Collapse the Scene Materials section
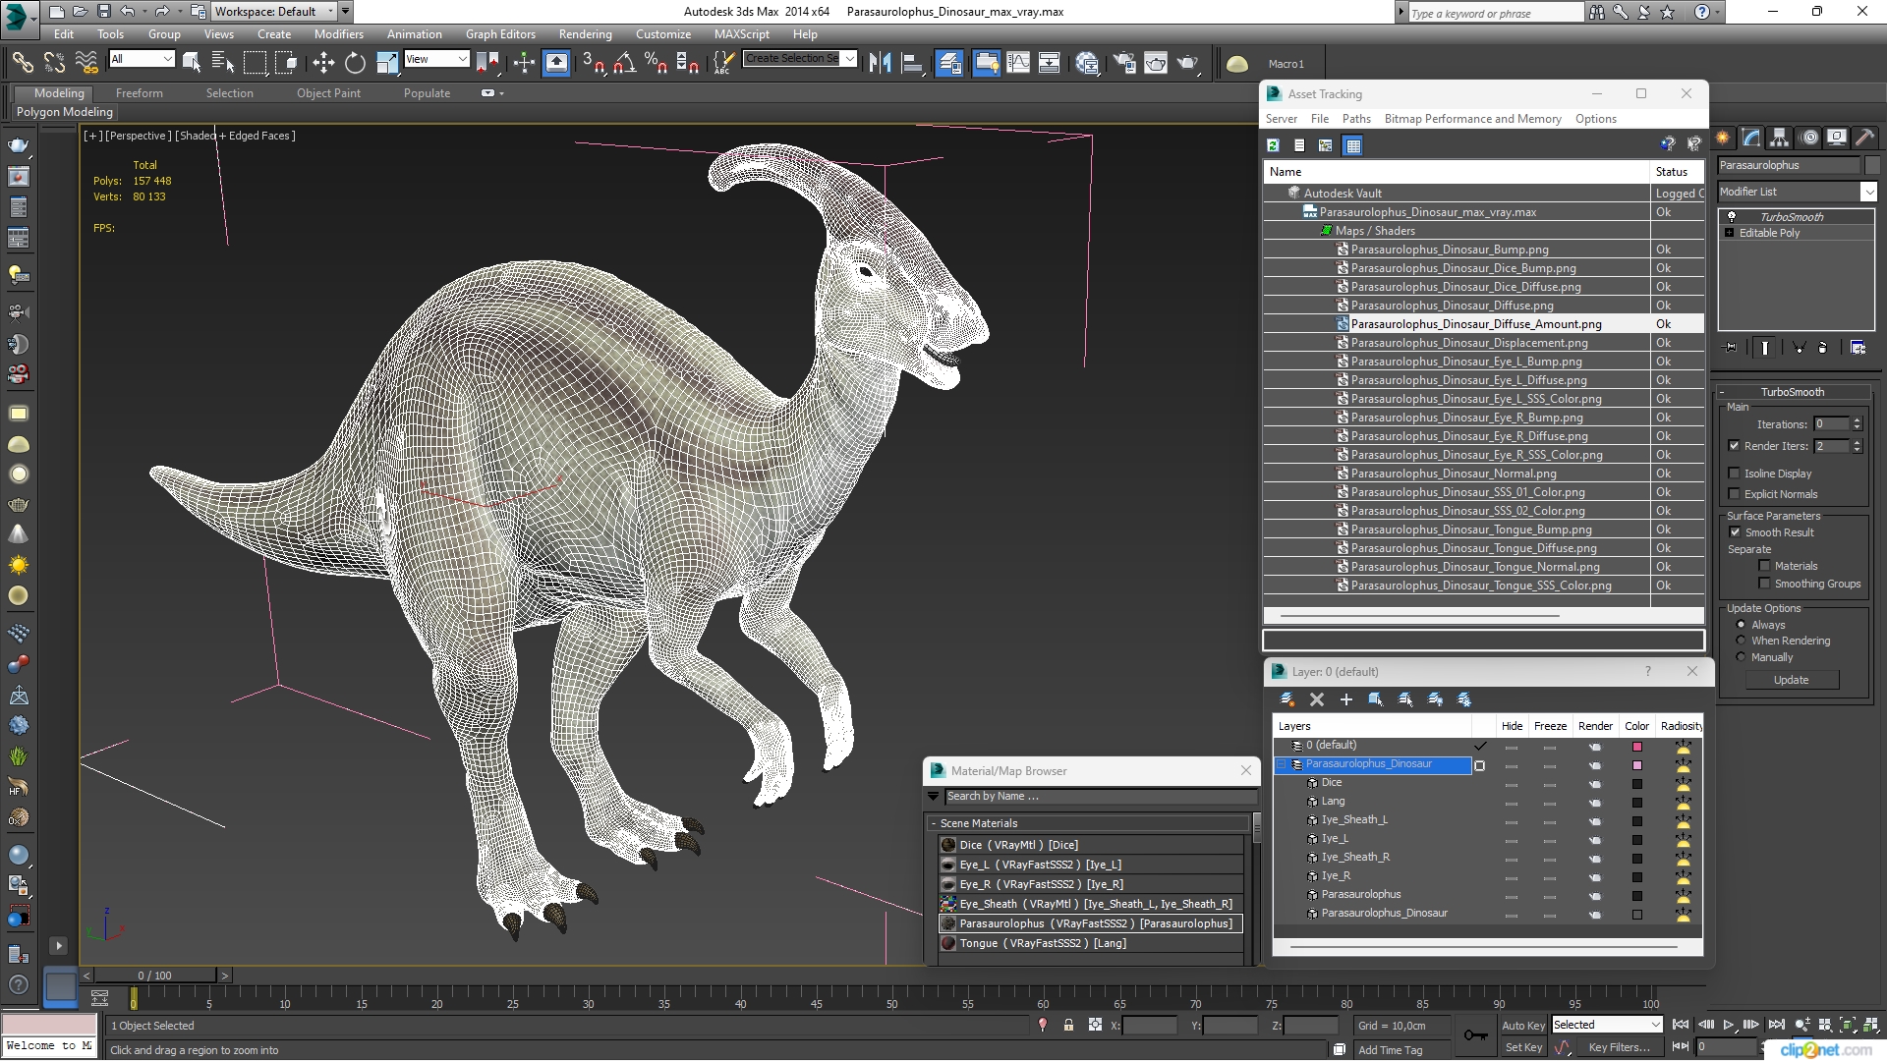1887x1061 pixels. point(934,823)
